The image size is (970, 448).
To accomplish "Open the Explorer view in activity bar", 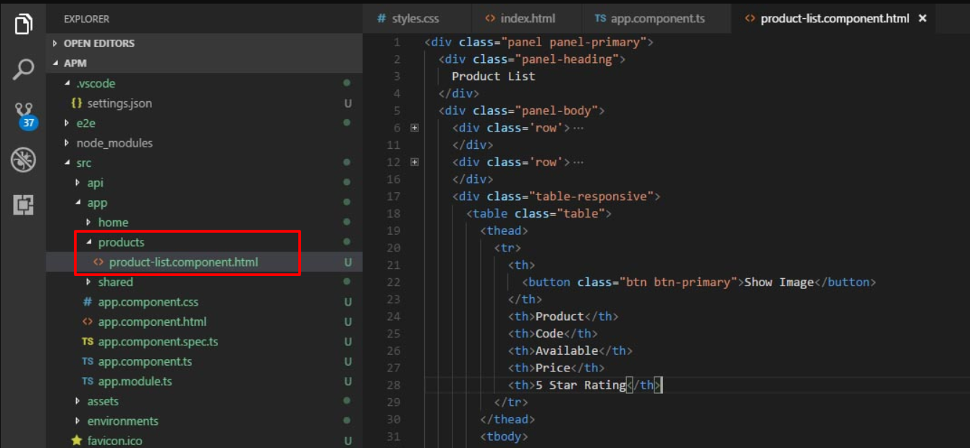I will click(23, 24).
